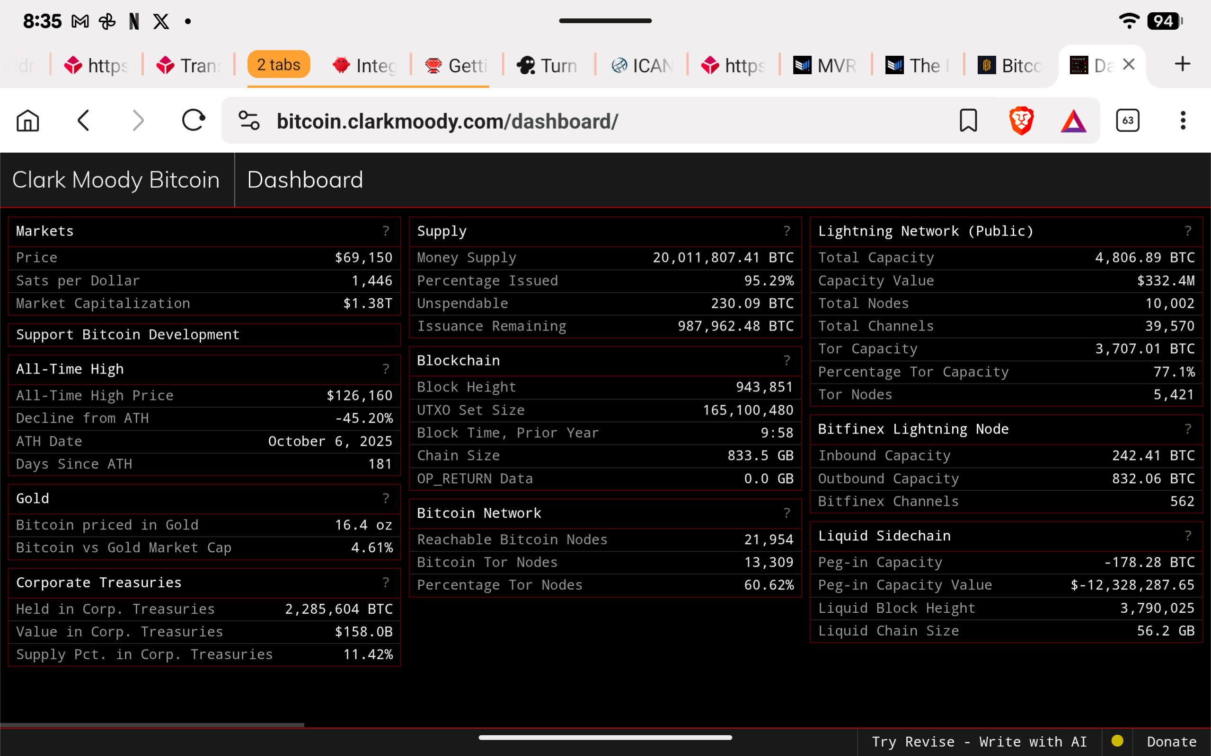Image resolution: width=1211 pixels, height=756 pixels.
Task: Click All-Time High panel help icon
Action: [x=386, y=369]
